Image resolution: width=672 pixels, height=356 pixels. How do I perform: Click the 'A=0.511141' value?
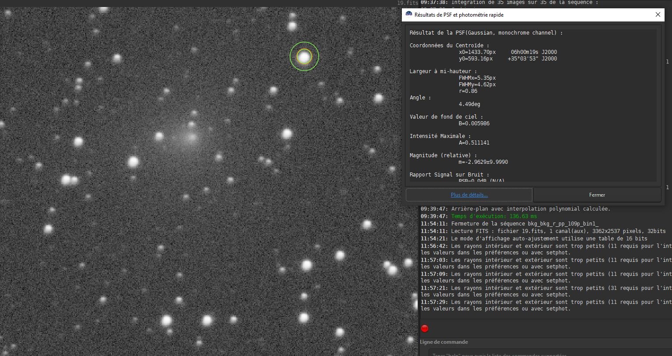474,143
